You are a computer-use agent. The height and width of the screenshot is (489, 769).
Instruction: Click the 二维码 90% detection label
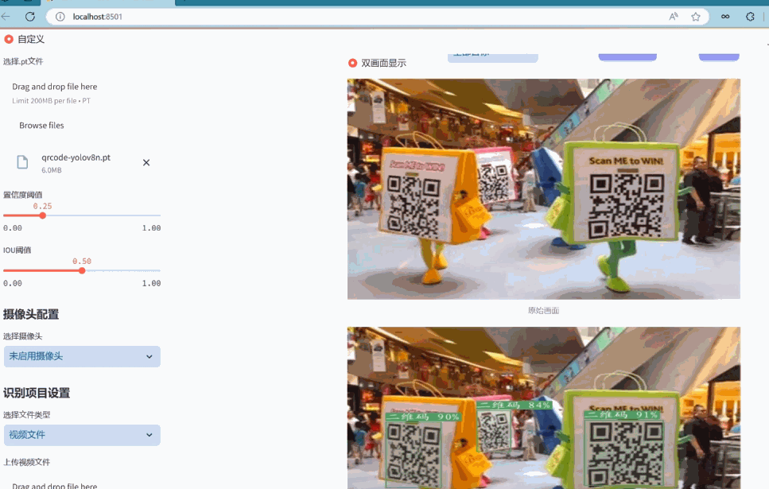pos(423,417)
